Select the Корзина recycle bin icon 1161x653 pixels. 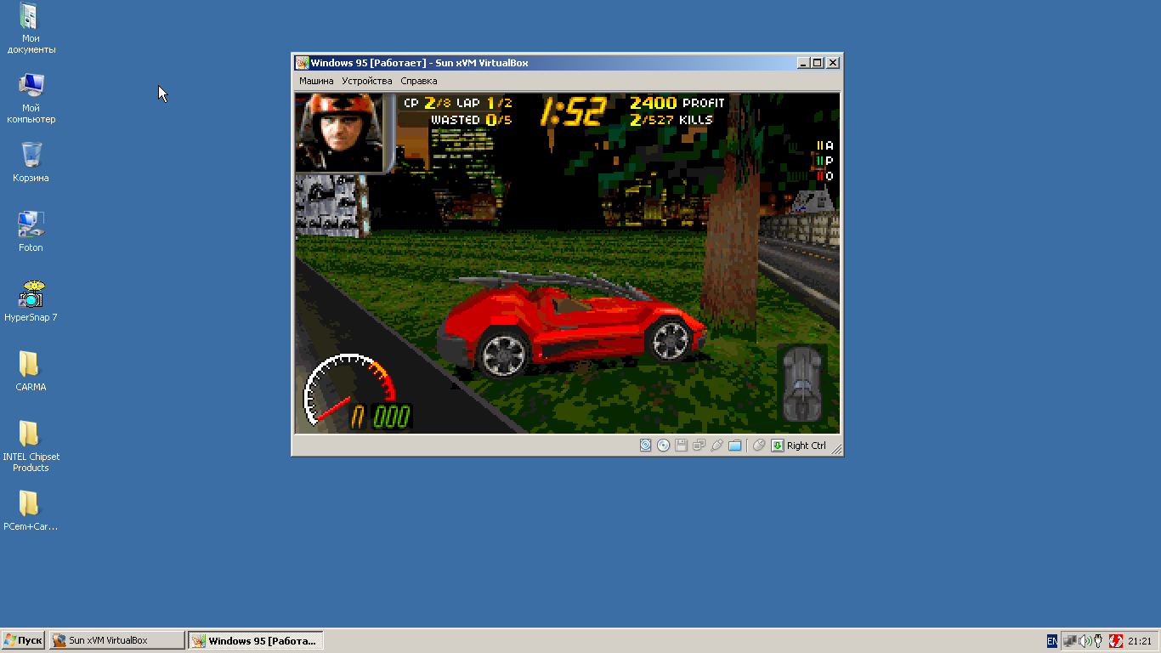pyautogui.click(x=31, y=162)
